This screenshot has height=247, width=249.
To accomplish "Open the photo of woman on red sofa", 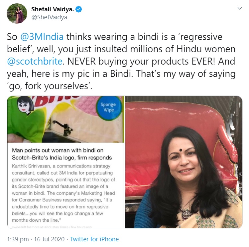I will tap(184, 162).
